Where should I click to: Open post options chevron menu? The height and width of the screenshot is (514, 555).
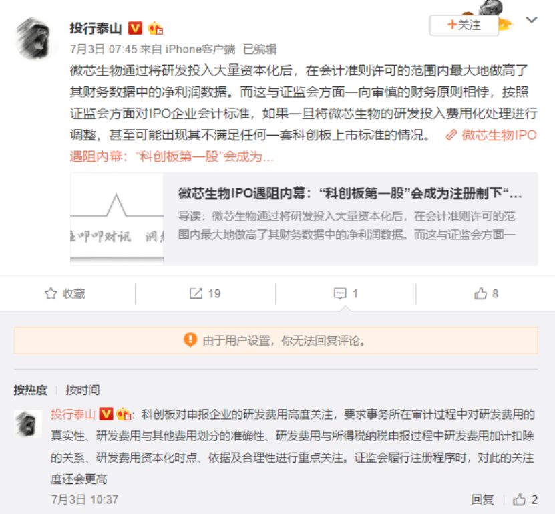pos(531,20)
